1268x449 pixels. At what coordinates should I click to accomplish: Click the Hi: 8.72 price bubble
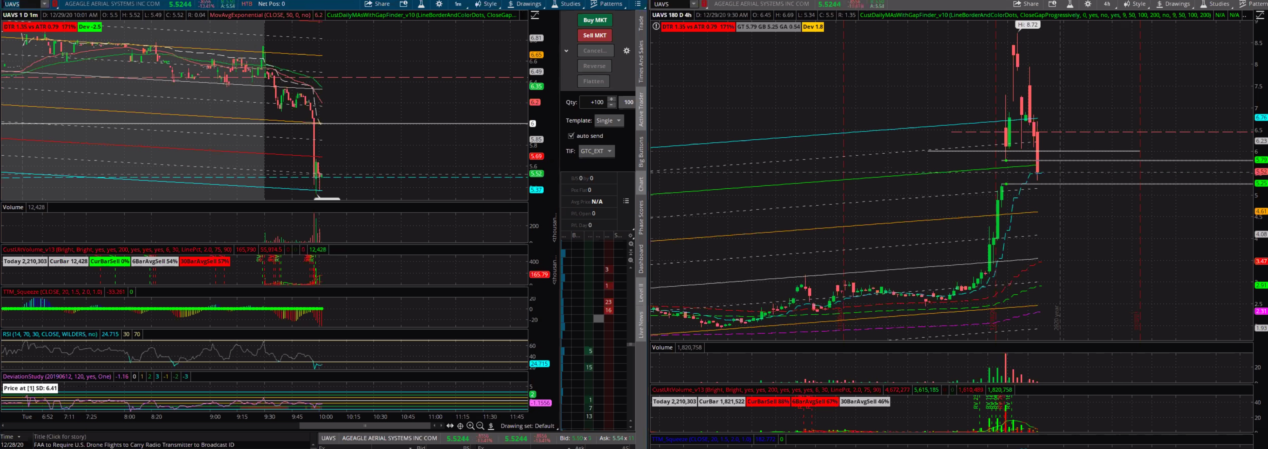point(1027,24)
